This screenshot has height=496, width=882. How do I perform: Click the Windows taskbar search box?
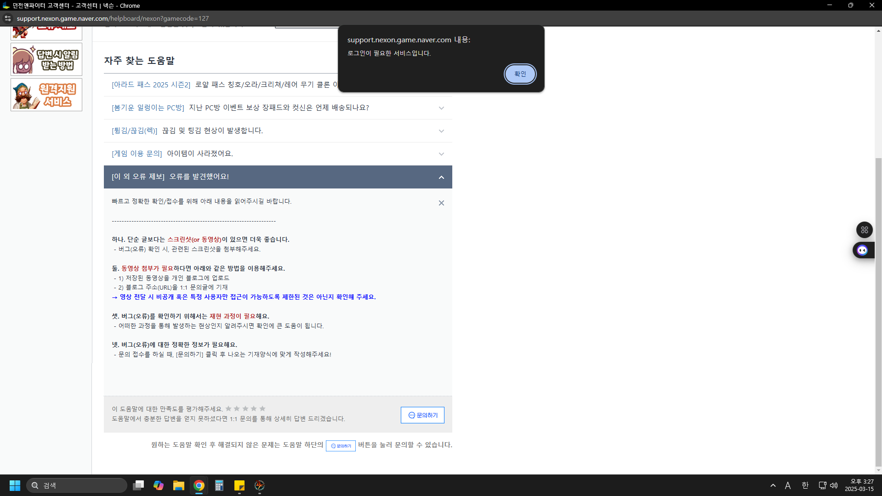77,485
